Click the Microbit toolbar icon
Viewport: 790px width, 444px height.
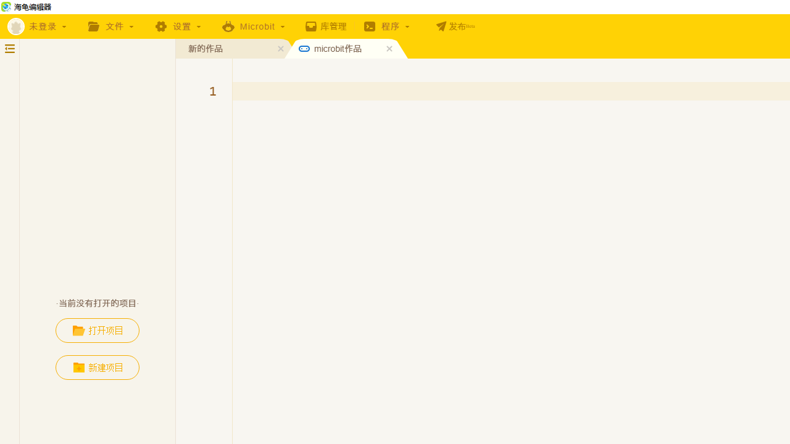coord(228,27)
